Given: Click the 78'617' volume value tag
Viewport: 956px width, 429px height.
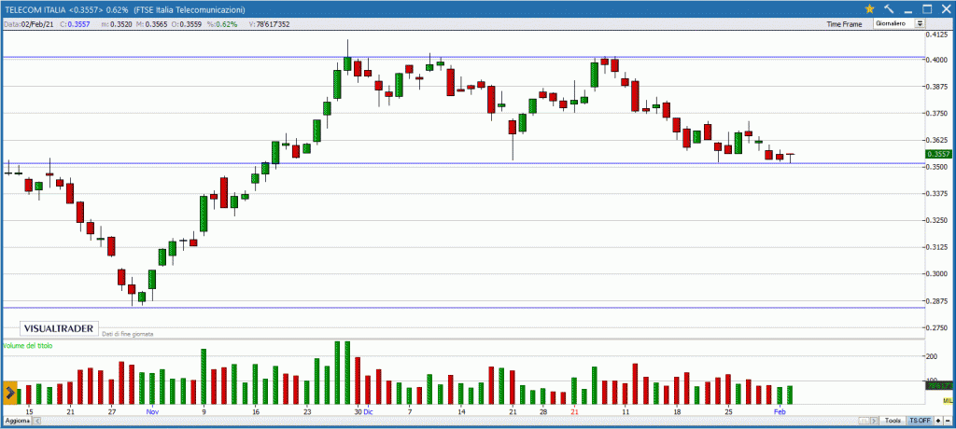Looking at the screenshot, I should pyautogui.click(x=939, y=386).
